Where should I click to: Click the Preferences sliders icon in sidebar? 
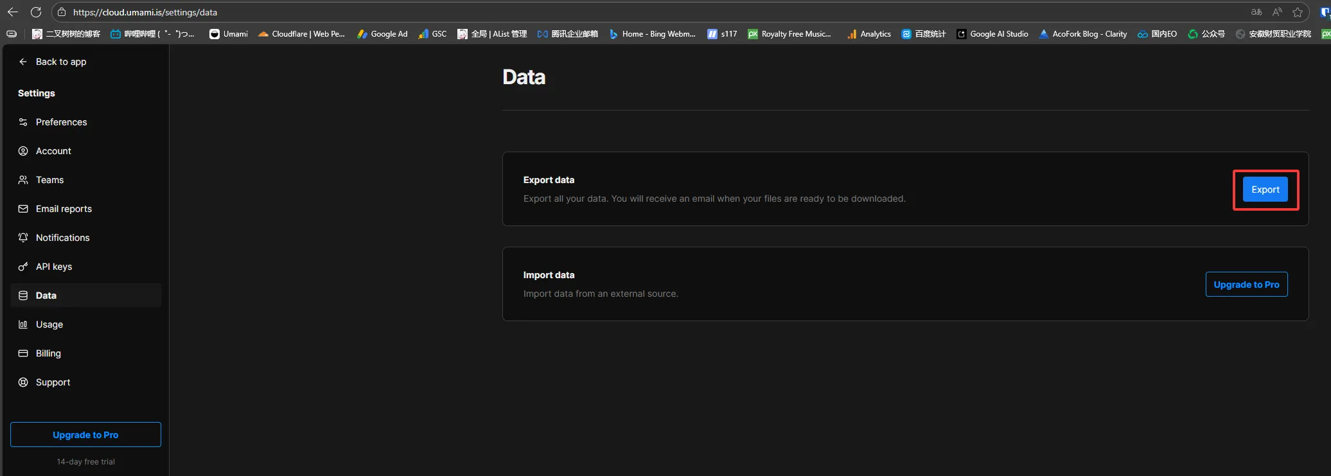pos(23,122)
